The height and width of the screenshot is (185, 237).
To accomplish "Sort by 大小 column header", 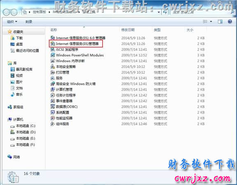I will (190, 30).
